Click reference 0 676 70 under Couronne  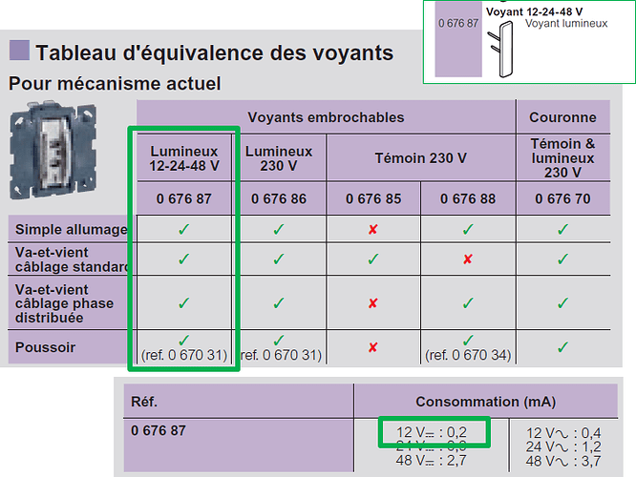click(562, 198)
